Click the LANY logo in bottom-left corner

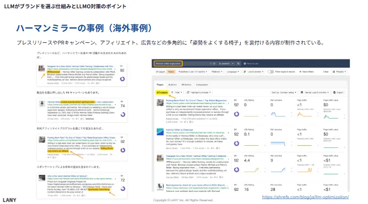coord(9,200)
